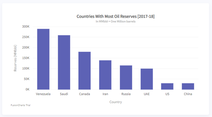The image size is (212, 117).
Task: Click the Reserves (MMbbl) y-axis title
Action: [15, 58]
